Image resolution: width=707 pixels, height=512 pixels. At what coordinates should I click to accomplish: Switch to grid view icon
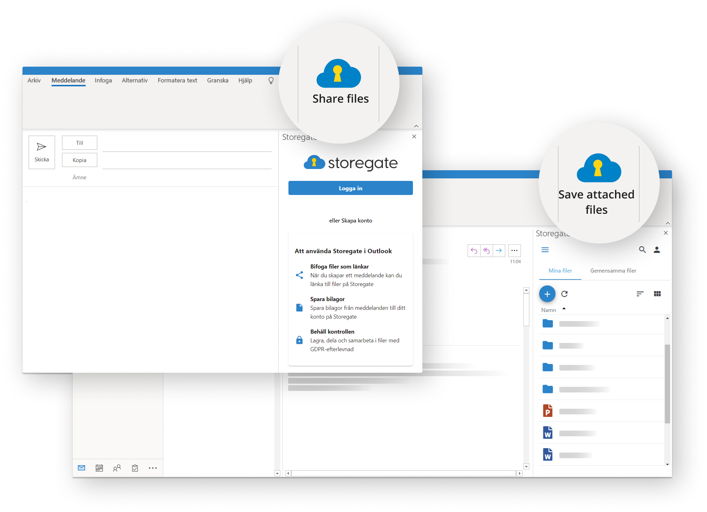coord(657,294)
